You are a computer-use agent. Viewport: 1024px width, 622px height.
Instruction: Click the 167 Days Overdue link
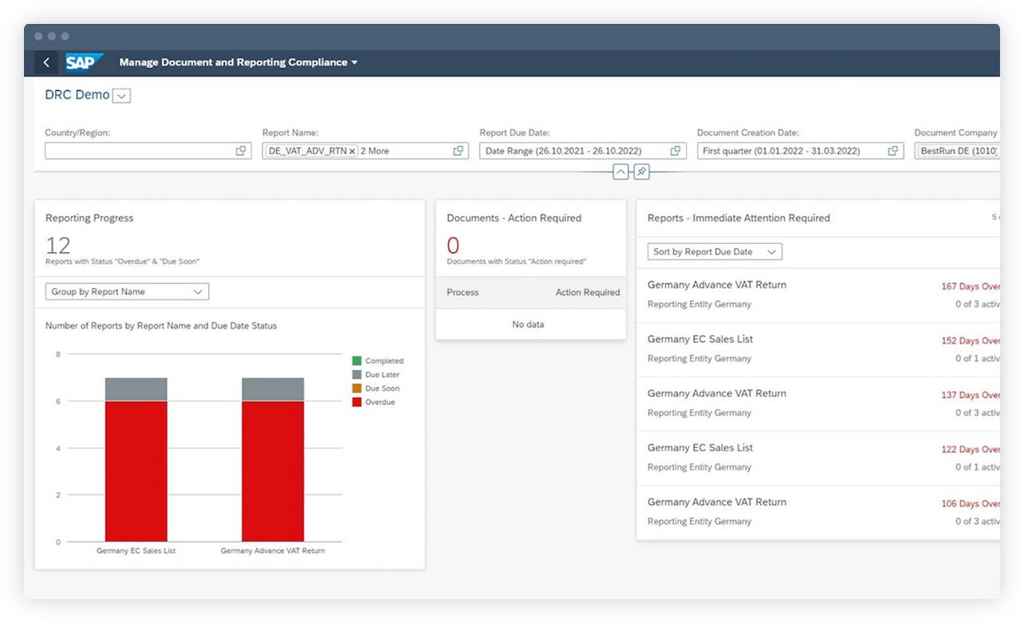pos(970,285)
